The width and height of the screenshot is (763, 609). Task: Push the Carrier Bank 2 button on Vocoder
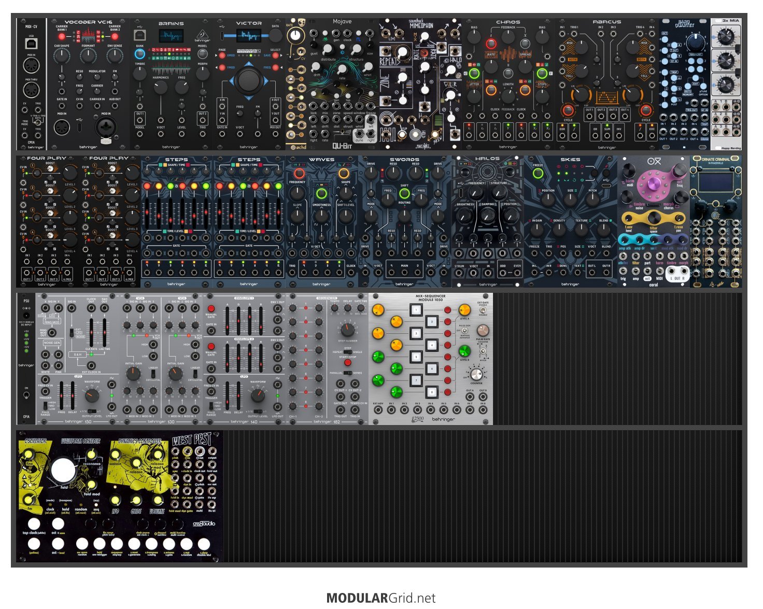click(115, 36)
